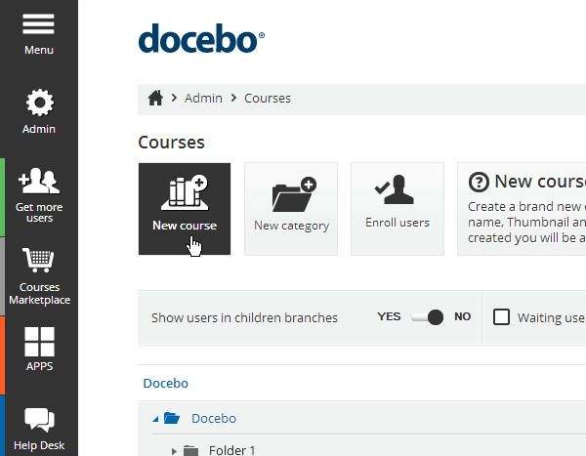This screenshot has height=456, width=586.
Task: Select the Docebo folder in tree
Action: 213,418
